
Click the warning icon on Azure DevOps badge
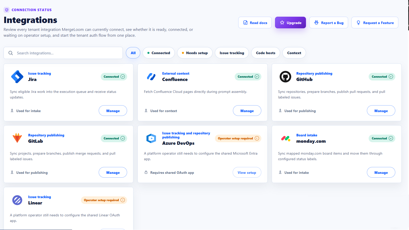(257, 138)
